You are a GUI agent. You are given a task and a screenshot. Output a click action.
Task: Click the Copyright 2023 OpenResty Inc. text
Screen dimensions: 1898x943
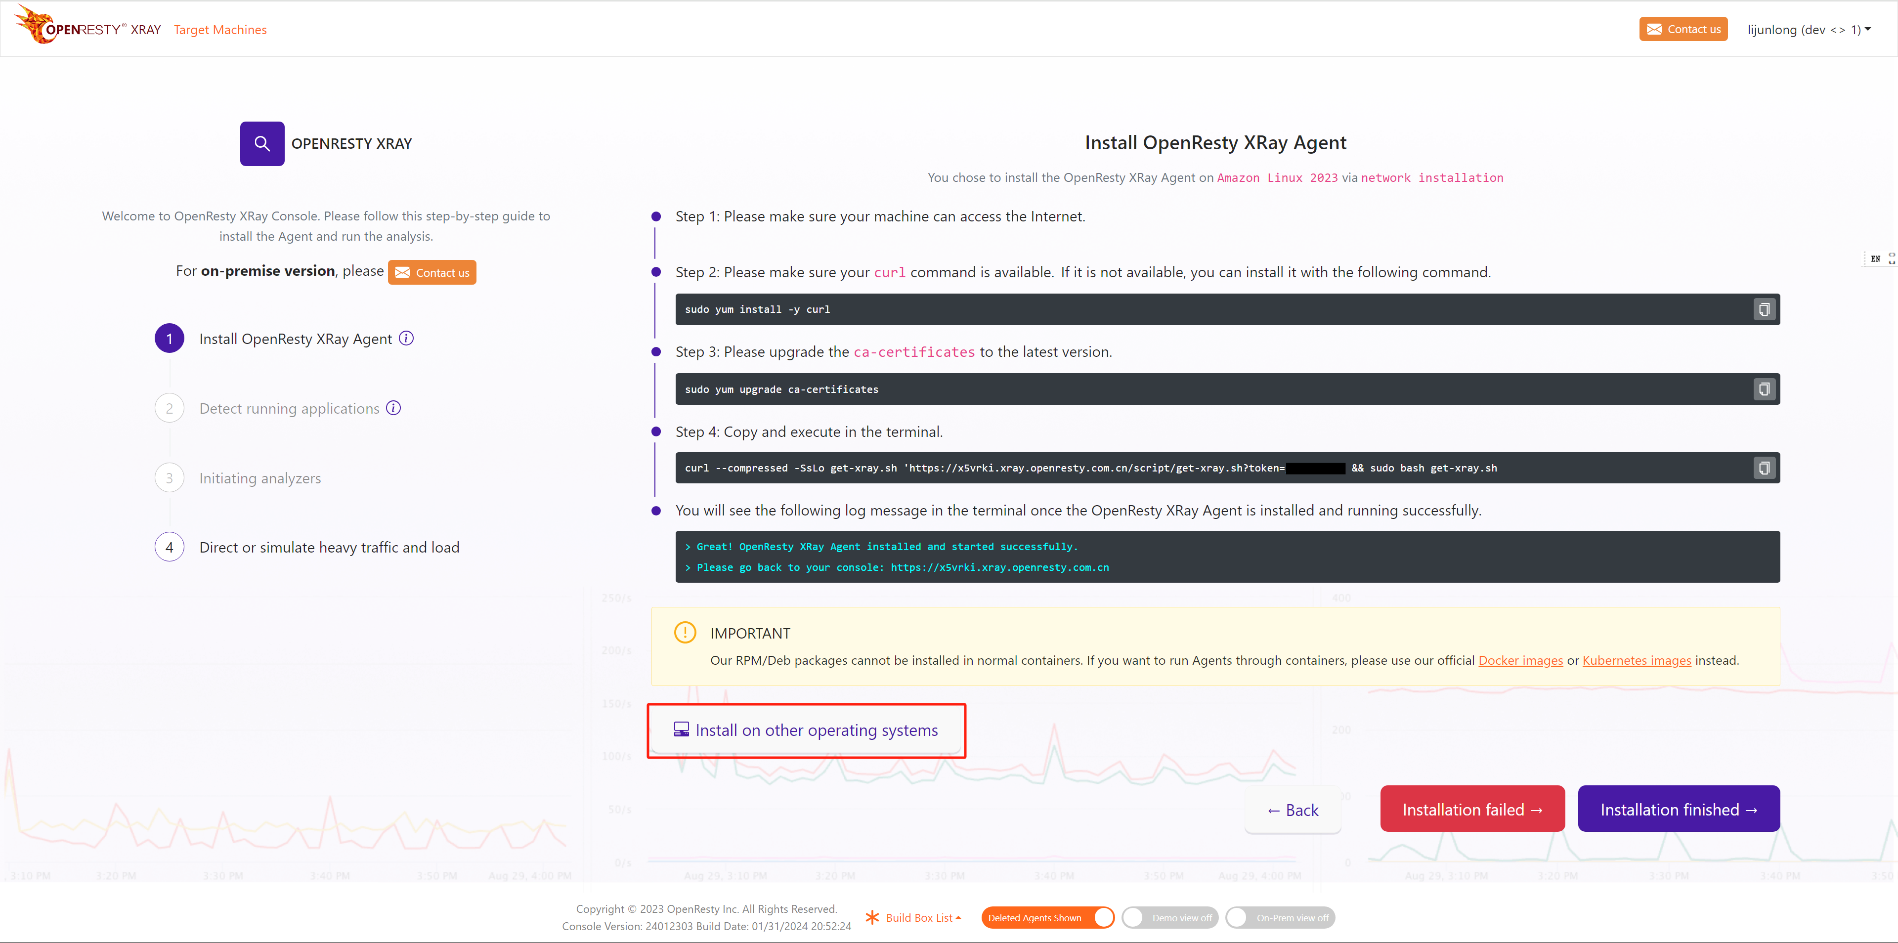tap(707, 909)
